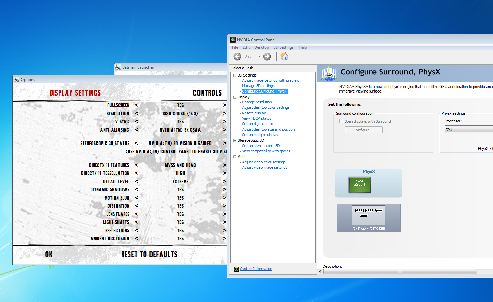493x302 pixels.
Task: Open Change resolution task
Action: click(257, 102)
